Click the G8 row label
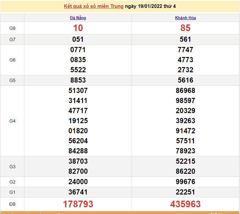This screenshot has height=214, width=240. point(13,28)
